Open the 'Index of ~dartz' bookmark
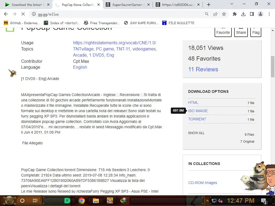Screen dimensions: 275x206 pyautogui.click(x=61, y=23)
